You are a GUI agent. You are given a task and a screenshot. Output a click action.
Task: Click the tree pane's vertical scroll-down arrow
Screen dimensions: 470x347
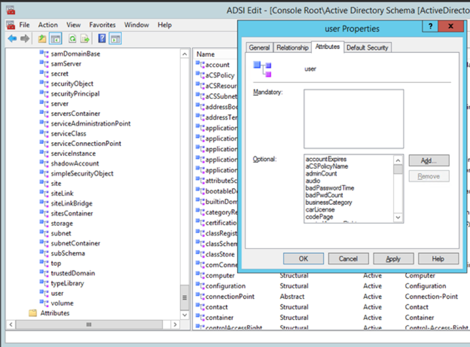[x=185, y=315]
